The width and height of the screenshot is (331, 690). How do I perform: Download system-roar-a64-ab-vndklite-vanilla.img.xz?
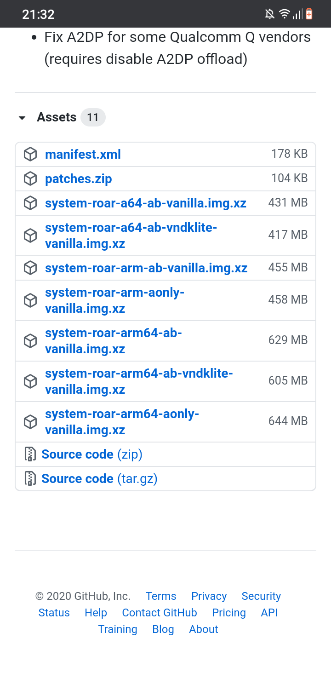pos(131,236)
